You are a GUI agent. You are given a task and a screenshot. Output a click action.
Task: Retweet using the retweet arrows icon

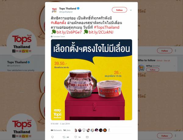pyautogui.click(x=64, y=137)
